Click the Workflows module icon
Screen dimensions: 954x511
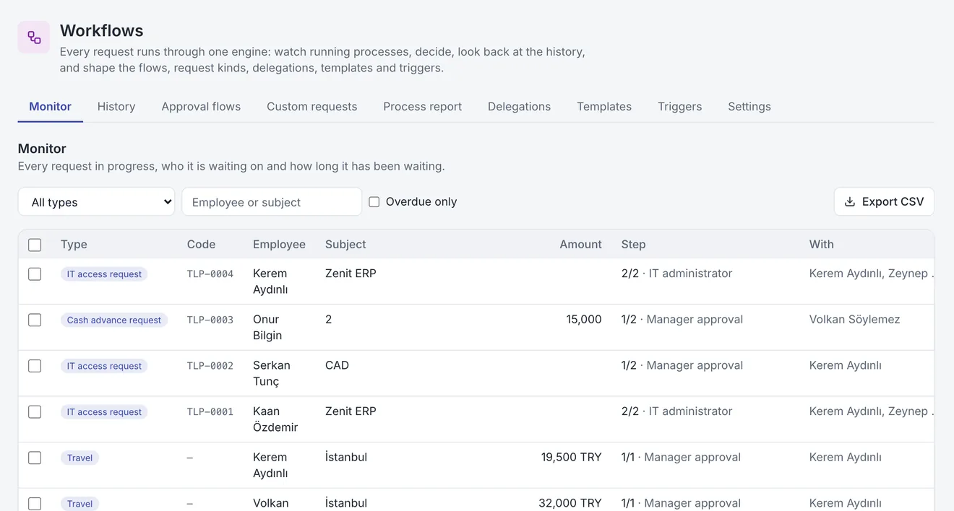(34, 37)
